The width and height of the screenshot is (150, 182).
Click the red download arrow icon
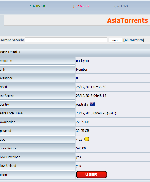tap(74, 6)
